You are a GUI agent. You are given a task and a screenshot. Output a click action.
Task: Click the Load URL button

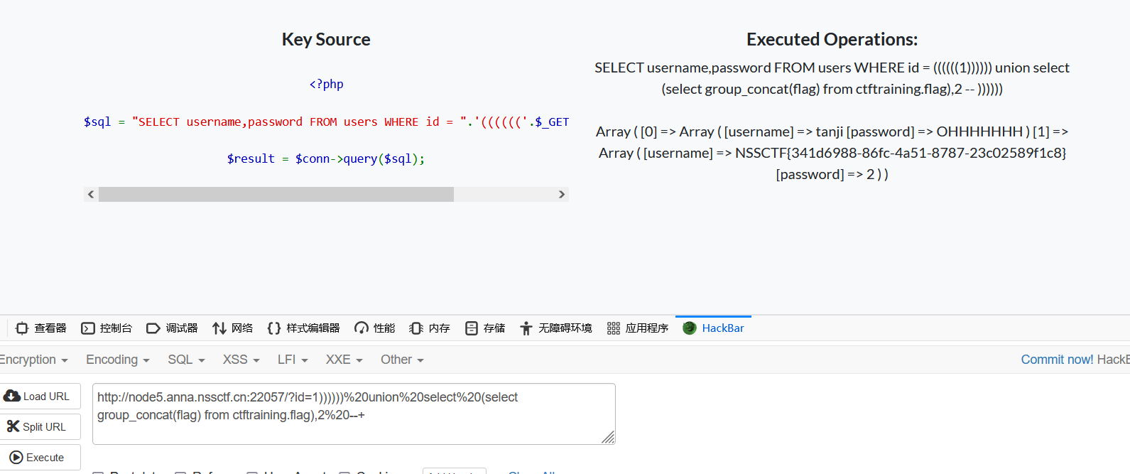click(x=40, y=397)
